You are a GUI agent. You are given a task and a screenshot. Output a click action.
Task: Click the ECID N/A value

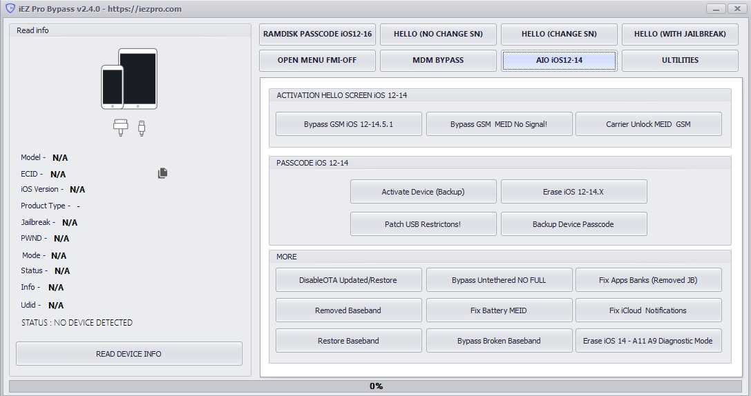click(58, 174)
